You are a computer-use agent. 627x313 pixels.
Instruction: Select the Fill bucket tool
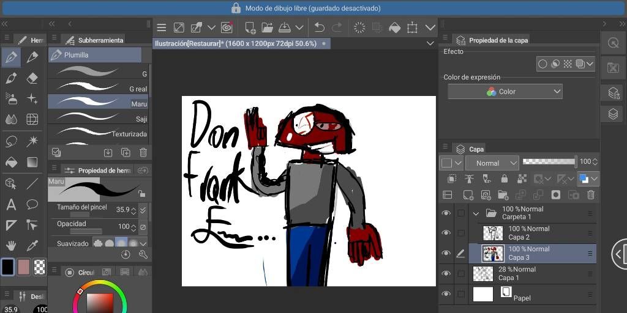coord(11,161)
